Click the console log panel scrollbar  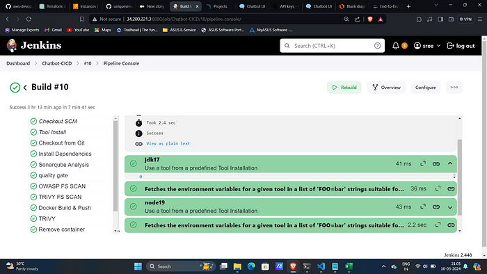pos(460,177)
